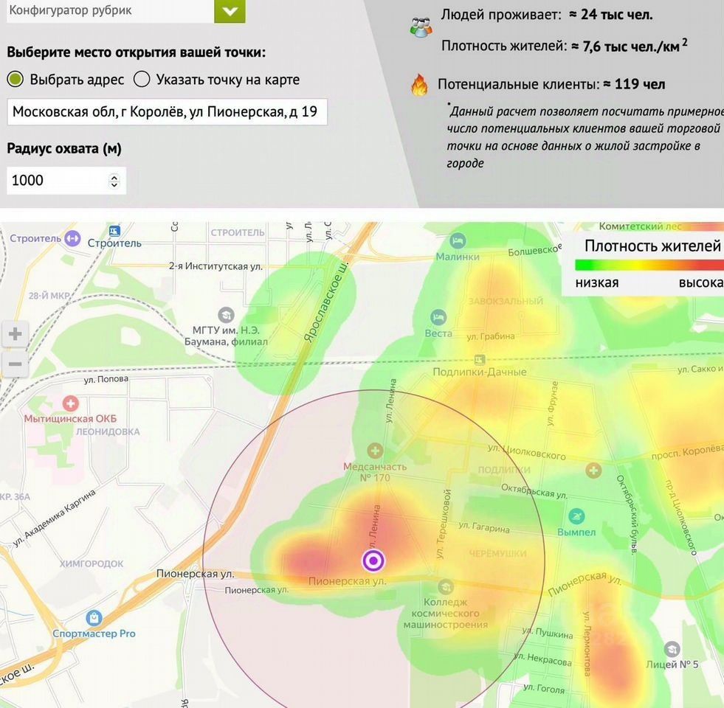Click the purple location marker on map
The image size is (724, 708).
coord(373,560)
